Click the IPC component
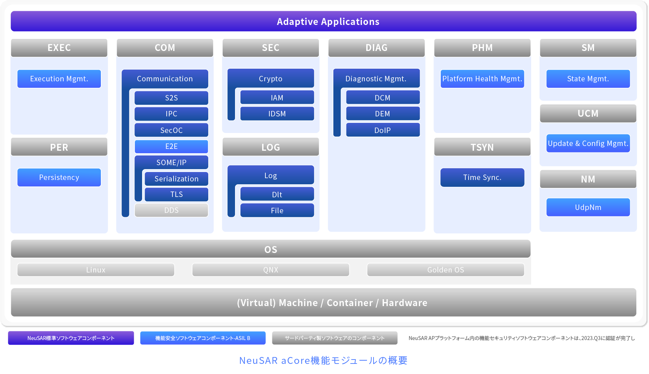 tap(171, 114)
